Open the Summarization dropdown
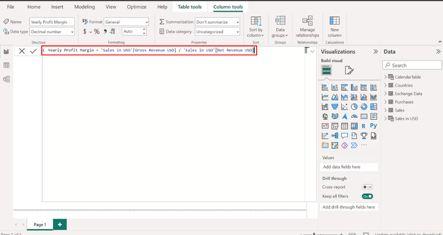This screenshot has height=235, width=443. (217, 22)
